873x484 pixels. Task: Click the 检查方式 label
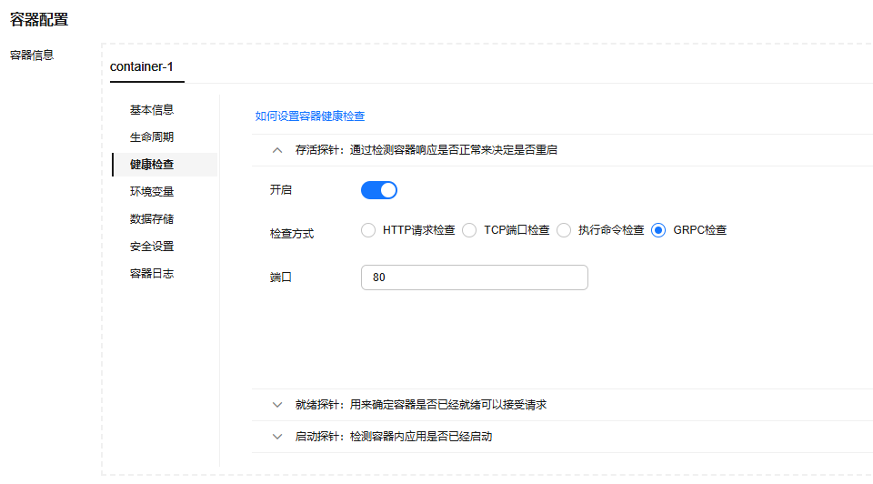coord(292,234)
